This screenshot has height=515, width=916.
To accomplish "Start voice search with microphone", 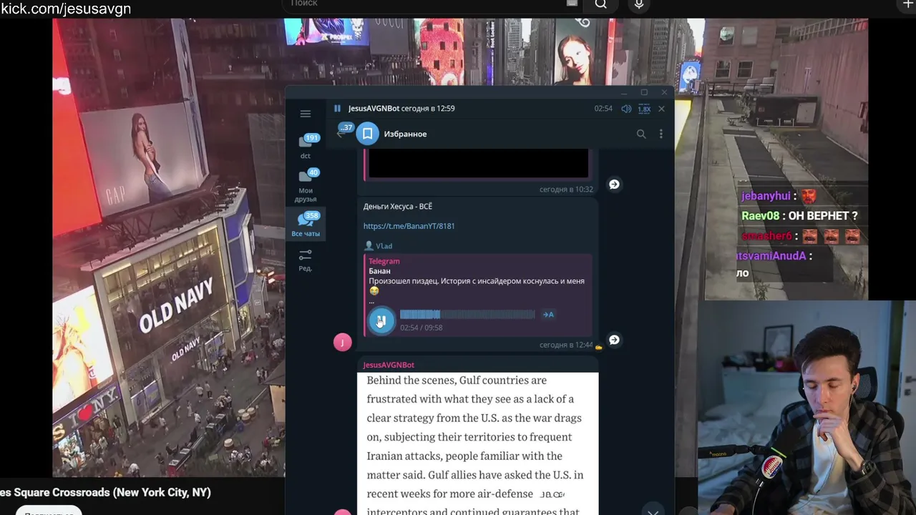I will 639,4.
